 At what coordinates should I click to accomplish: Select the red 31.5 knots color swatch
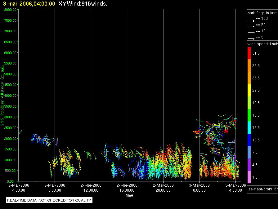click(x=249, y=53)
